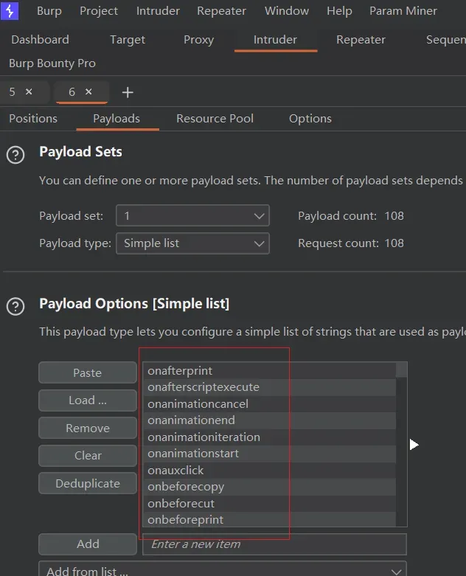This screenshot has height=576, width=466.
Task: Switch to the Repeater main tab
Action: click(x=361, y=40)
